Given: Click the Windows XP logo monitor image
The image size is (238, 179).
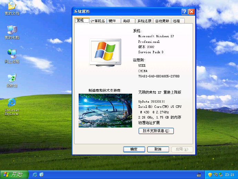Looking at the screenshot, I should click(x=106, y=53).
